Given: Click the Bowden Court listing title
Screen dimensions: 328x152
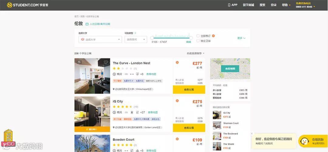Looking at the screenshot, I should [x=124, y=140].
